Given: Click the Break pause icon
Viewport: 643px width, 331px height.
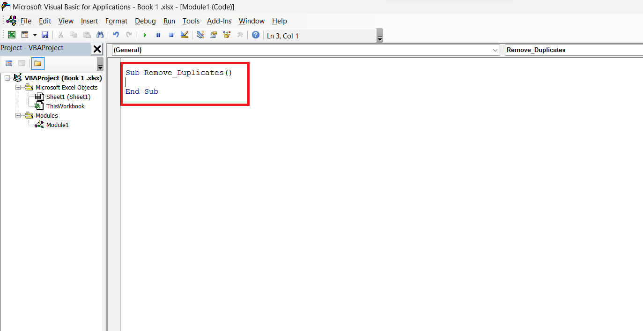Looking at the screenshot, I should click(158, 35).
